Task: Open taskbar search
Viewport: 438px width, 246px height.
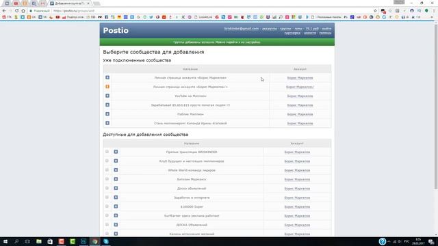Action: (16, 241)
